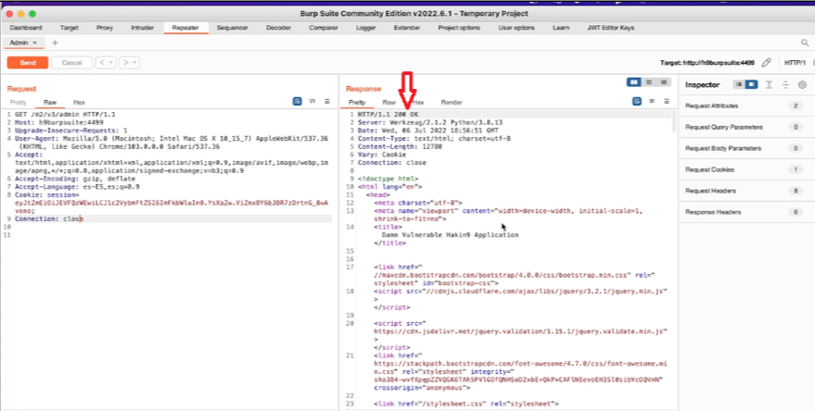The width and height of the screenshot is (815, 411).
Task: Switch Response view to Raw
Action: click(388, 102)
